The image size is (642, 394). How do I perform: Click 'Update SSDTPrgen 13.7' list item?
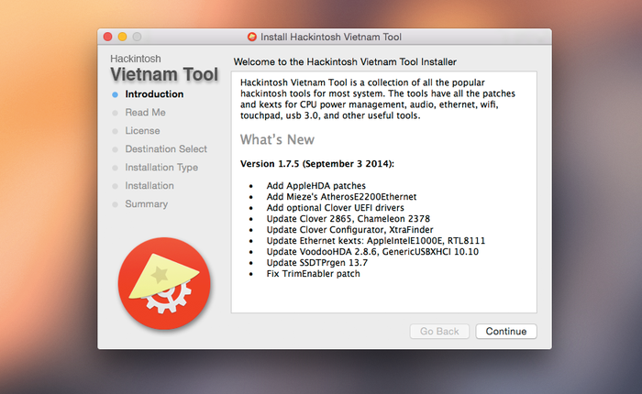click(x=317, y=263)
